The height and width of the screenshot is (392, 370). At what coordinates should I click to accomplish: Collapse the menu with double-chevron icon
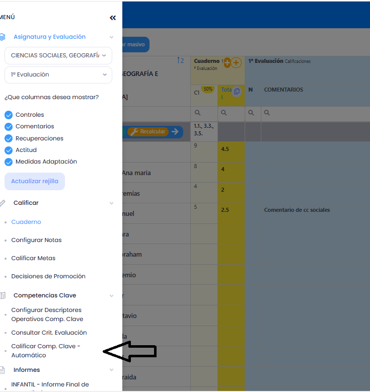(x=113, y=18)
